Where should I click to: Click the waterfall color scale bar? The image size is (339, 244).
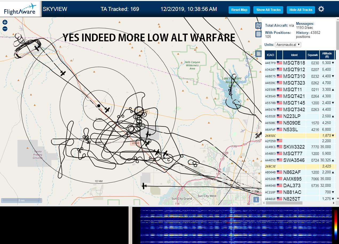336,225
